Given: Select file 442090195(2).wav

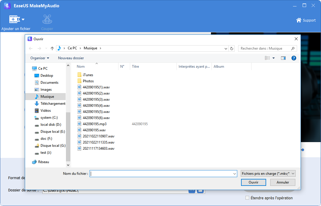Looking at the screenshot, I should click(94, 93).
